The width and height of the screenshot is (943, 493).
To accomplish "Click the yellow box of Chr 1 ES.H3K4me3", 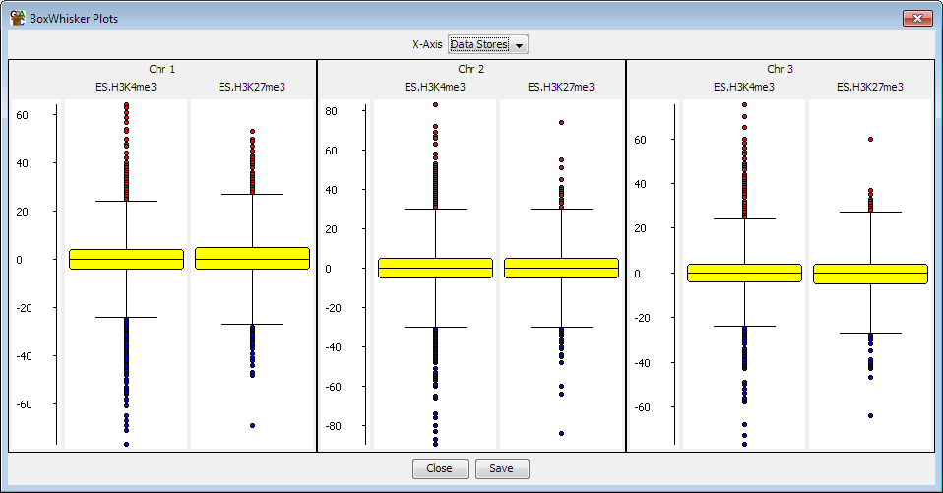I will pos(126,259).
